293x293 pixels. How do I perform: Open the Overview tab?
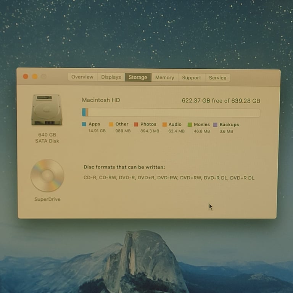(x=82, y=77)
